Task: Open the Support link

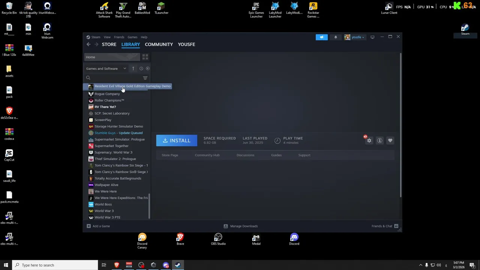Action: coord(304,155)
